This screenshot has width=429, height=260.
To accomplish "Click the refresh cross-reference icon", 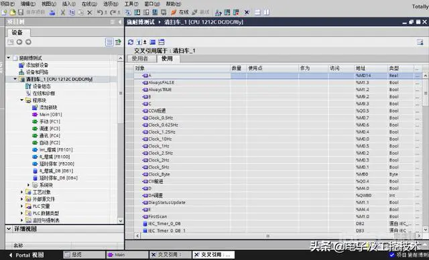I will pyautogui.click(x=131, y=42).
